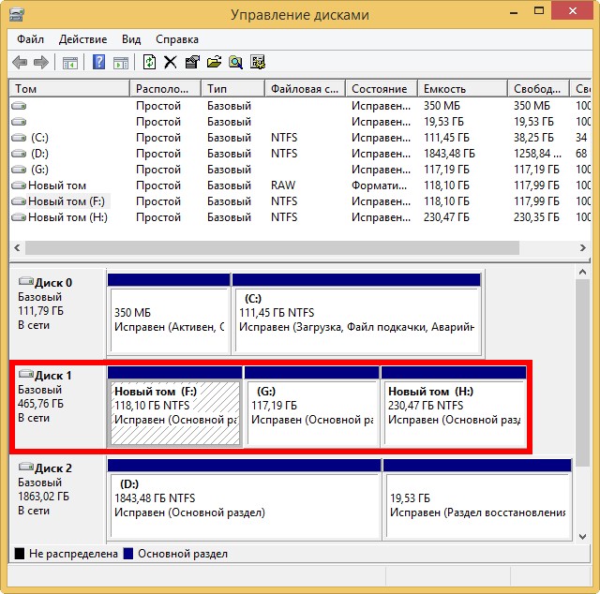600x594 pixels.
Task: Sort by Файловая с... column header
Action: click(305, 89)
